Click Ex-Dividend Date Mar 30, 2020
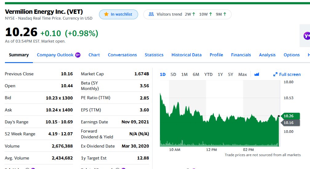This screenshot has width=310, height=169. point(135,146)
